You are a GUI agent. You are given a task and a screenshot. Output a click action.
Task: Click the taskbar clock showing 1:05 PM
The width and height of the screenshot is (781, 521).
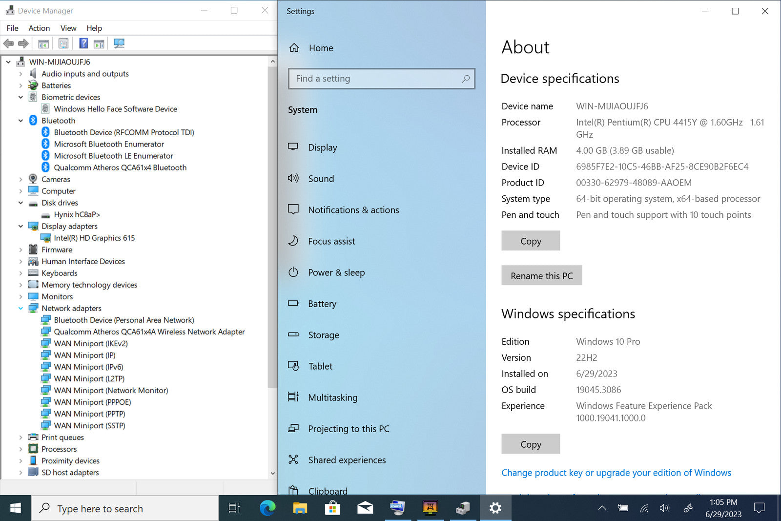point(723,508)
